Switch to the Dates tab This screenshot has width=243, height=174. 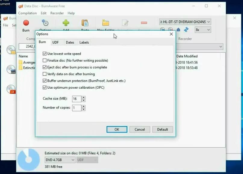click(70, 42)
